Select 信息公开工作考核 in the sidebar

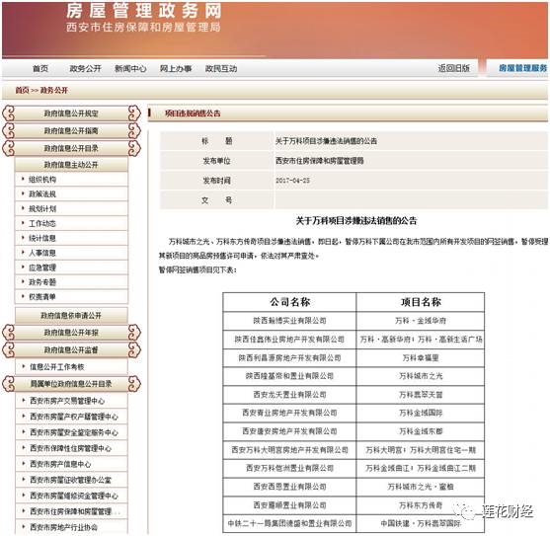point(57,366)
